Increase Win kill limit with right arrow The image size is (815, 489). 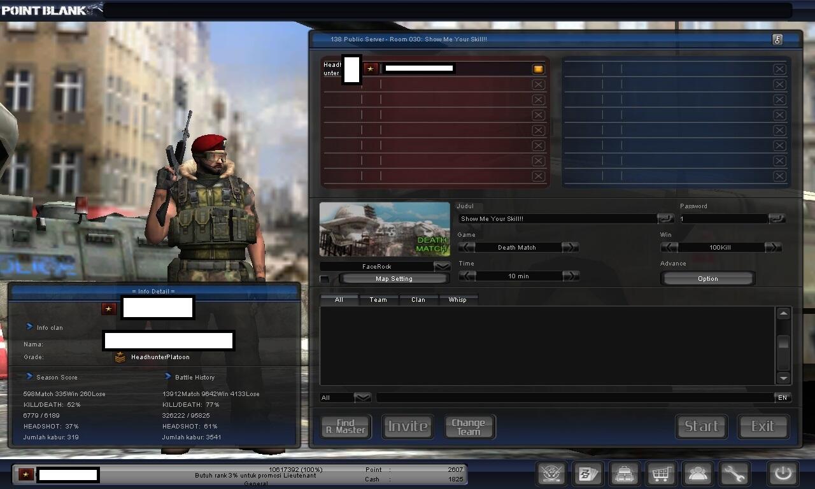[x=773, y=247]
